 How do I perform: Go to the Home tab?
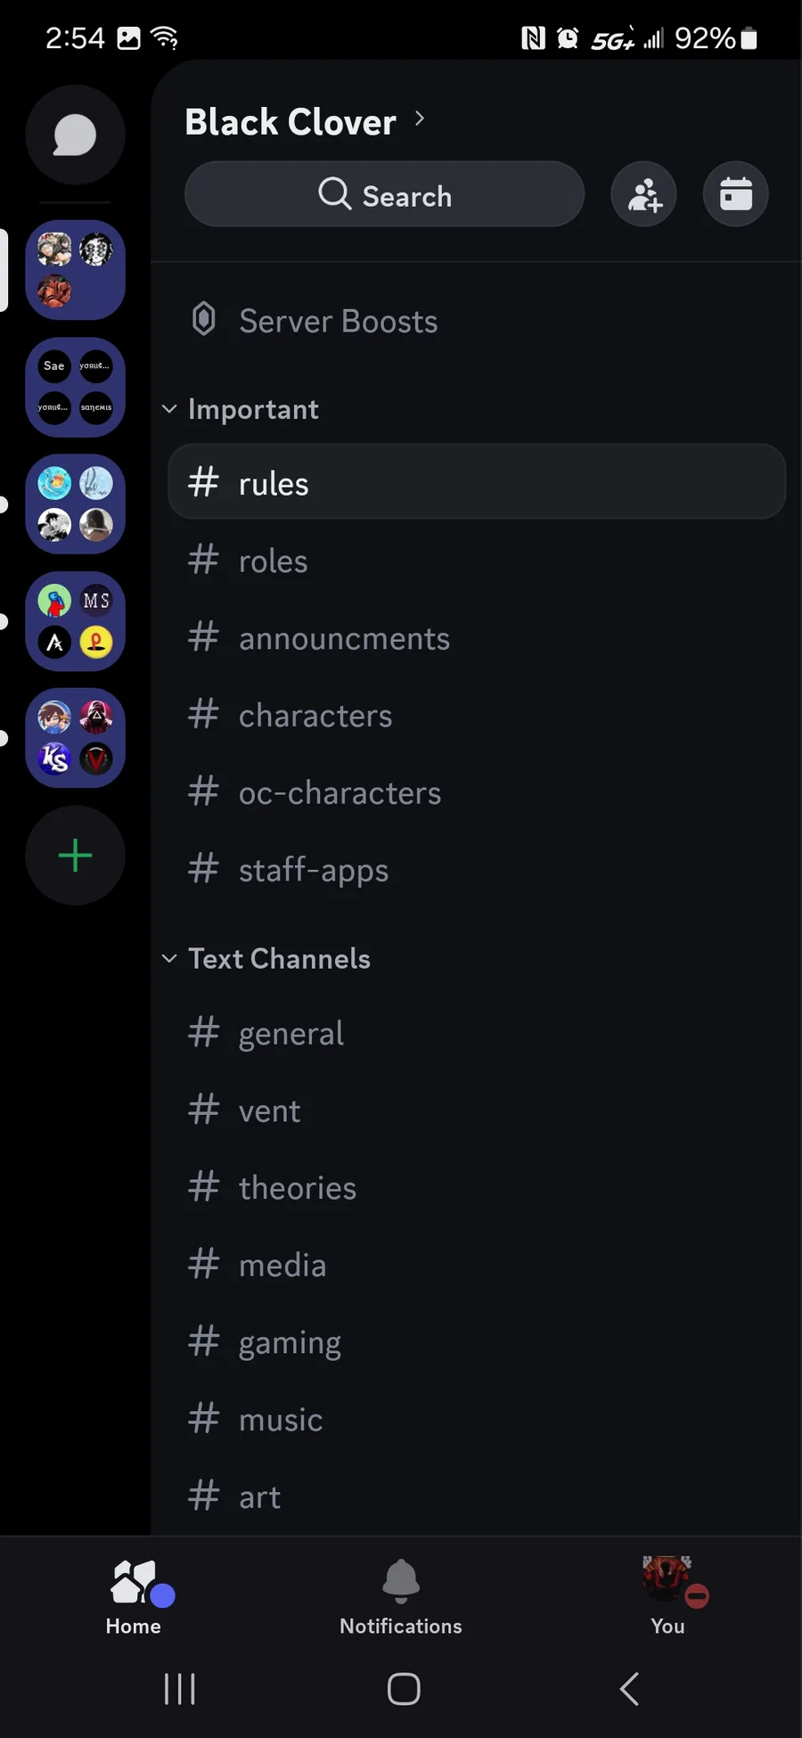click(x=134, y=1597)
